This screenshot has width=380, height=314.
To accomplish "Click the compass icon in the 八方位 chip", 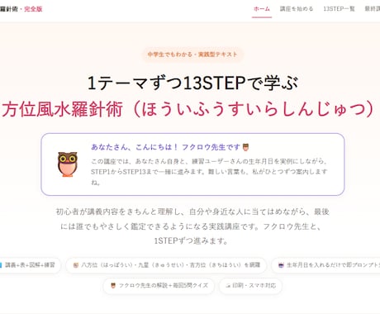I will point(75,265).
